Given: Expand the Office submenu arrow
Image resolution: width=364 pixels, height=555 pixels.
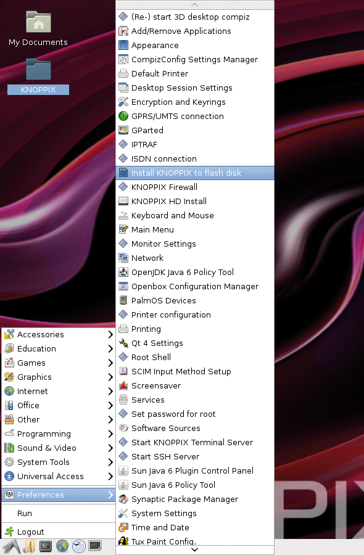Looking at the screenshot, I should click(x=110, y=405).
